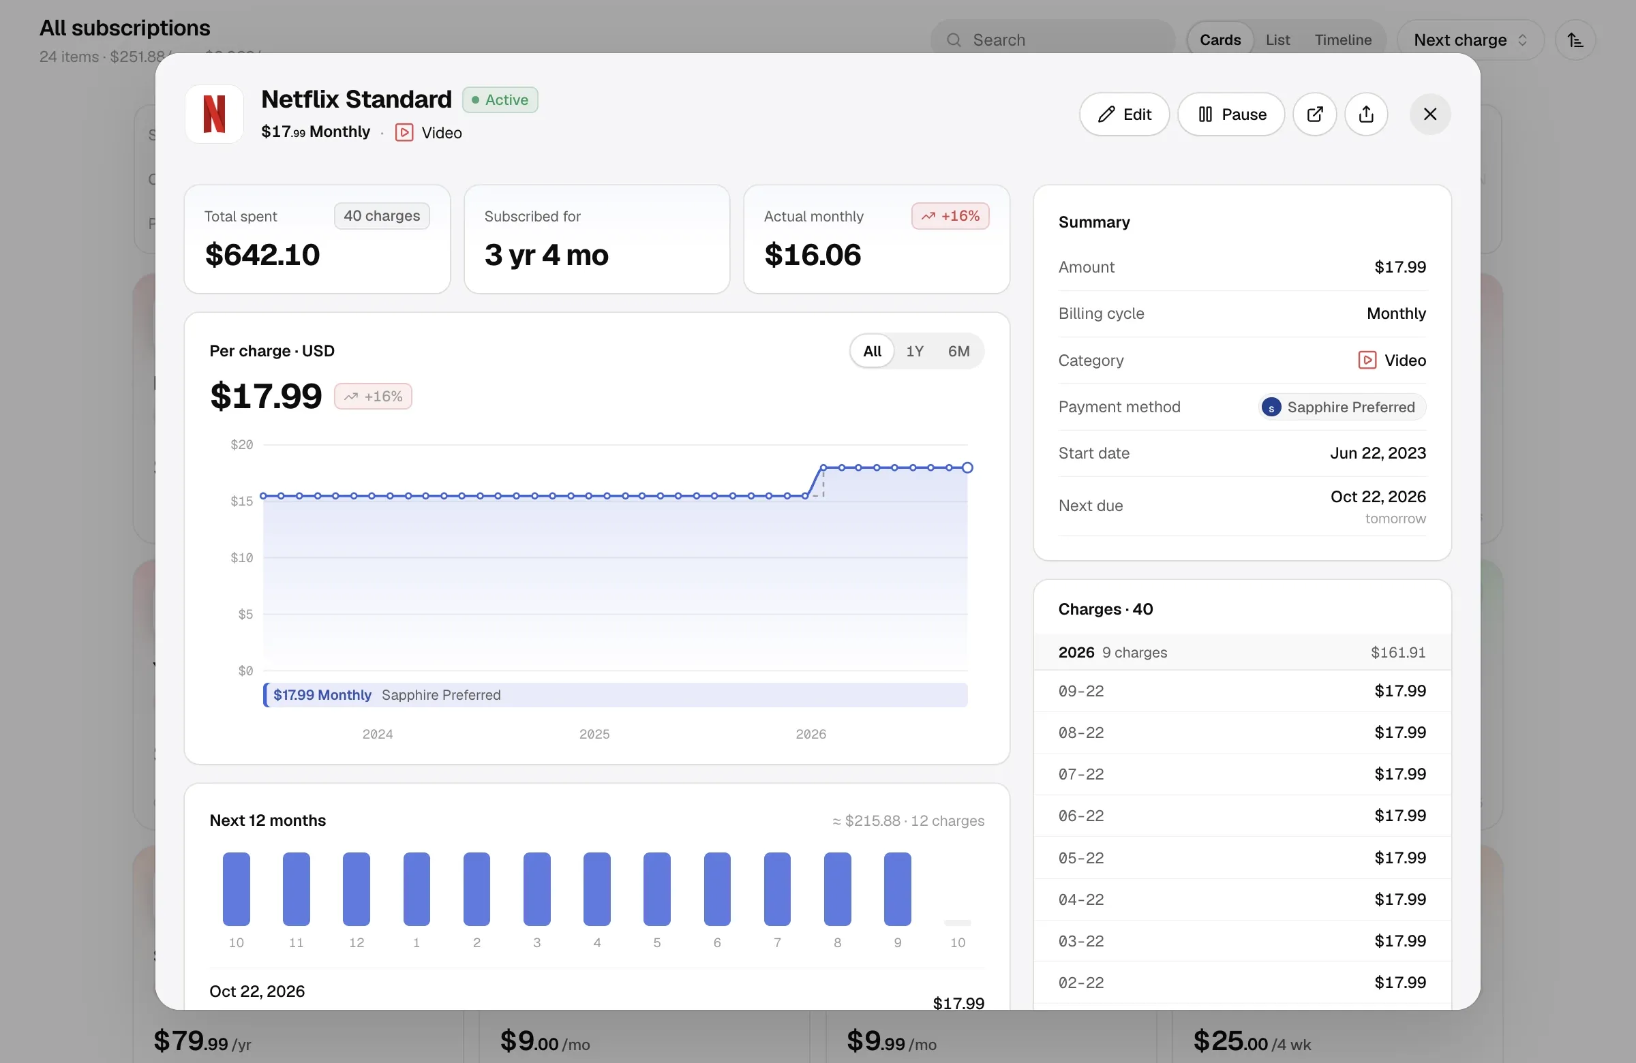This screenshot has height=1063, width=1636.
Task: Pause the Netflix subscription
Action: click(x=1231, y=114)
